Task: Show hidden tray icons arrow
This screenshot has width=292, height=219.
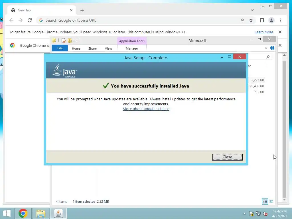Action: (244, 214)
